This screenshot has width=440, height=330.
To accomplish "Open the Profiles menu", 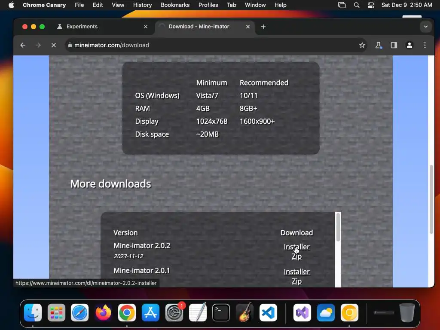I will click(208, 5).
